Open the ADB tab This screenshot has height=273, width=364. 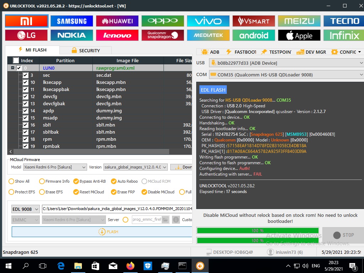pyautogui.click(x=210, y=52)
